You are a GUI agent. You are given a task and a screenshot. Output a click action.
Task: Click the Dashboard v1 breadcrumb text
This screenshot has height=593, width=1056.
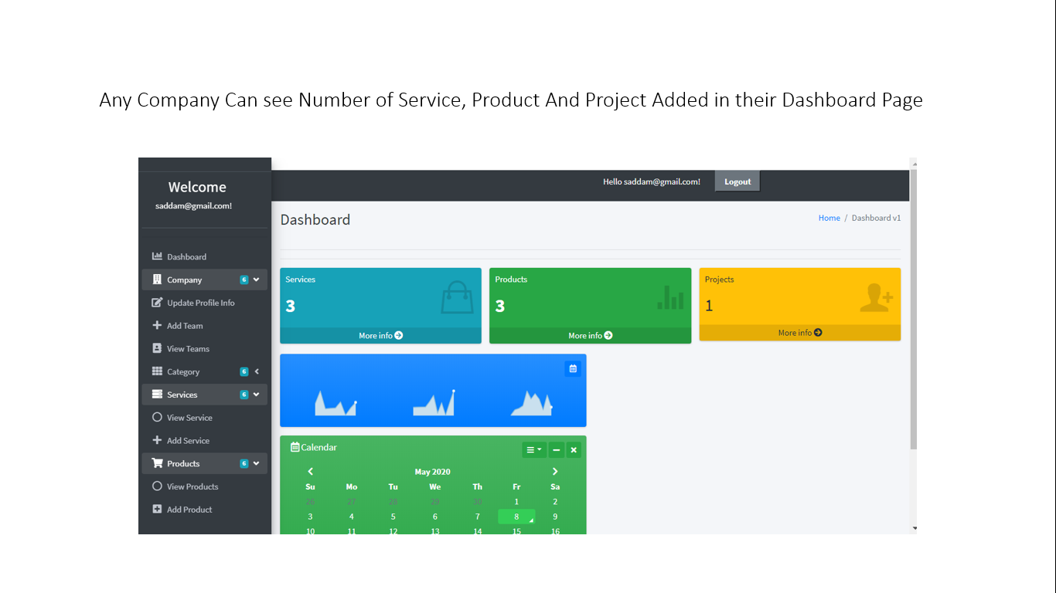877,218
